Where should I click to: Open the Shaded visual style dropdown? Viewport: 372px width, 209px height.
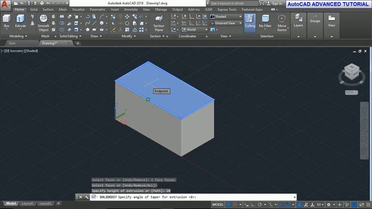click(x=226, y=16)
